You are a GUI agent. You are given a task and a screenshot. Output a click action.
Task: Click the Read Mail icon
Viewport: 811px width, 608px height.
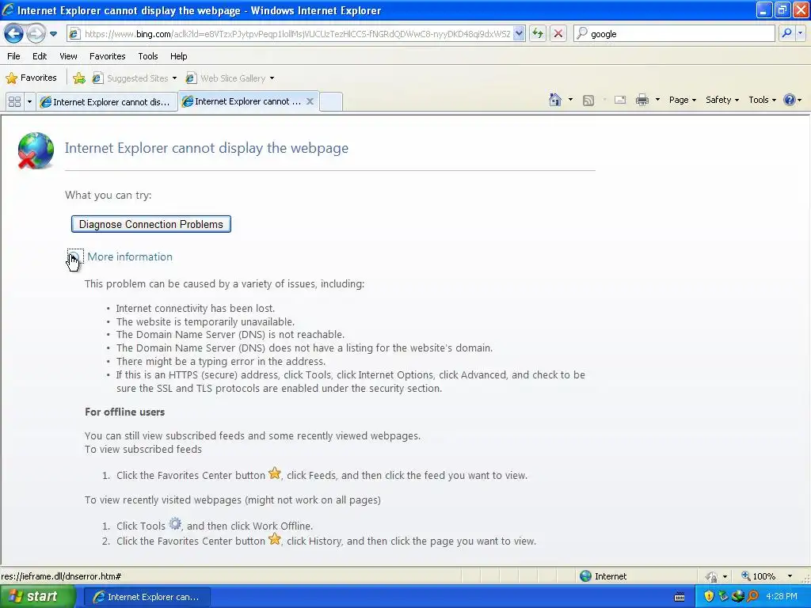(x=619, y=101)
